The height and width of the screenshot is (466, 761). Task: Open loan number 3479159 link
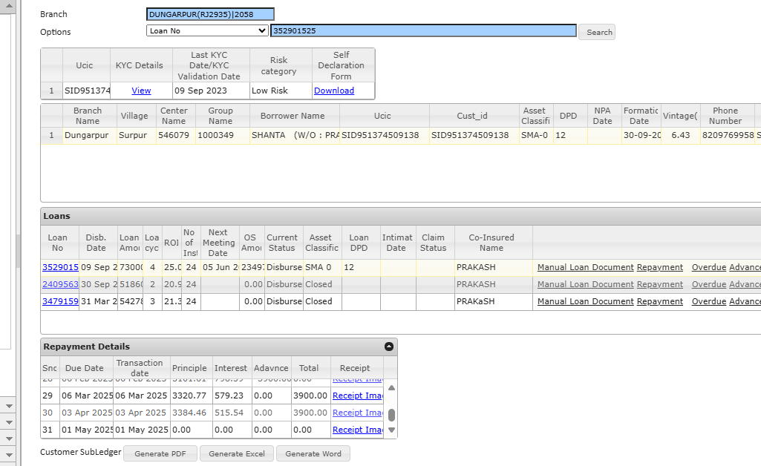coord(59,301)
